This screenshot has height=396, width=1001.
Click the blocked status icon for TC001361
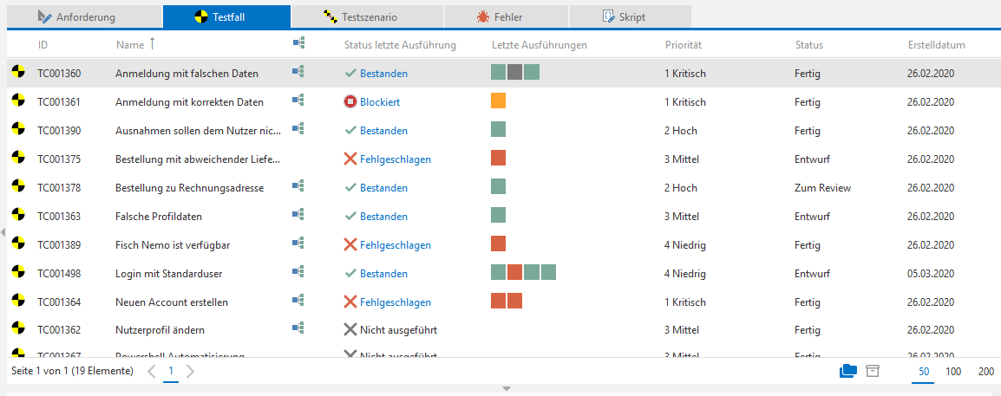(x=350, y=102)
